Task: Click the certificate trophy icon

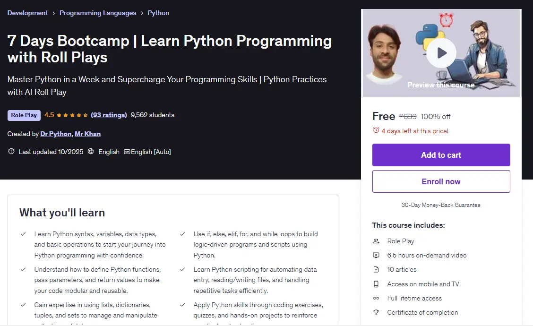Action: click(x=376, y=312)
